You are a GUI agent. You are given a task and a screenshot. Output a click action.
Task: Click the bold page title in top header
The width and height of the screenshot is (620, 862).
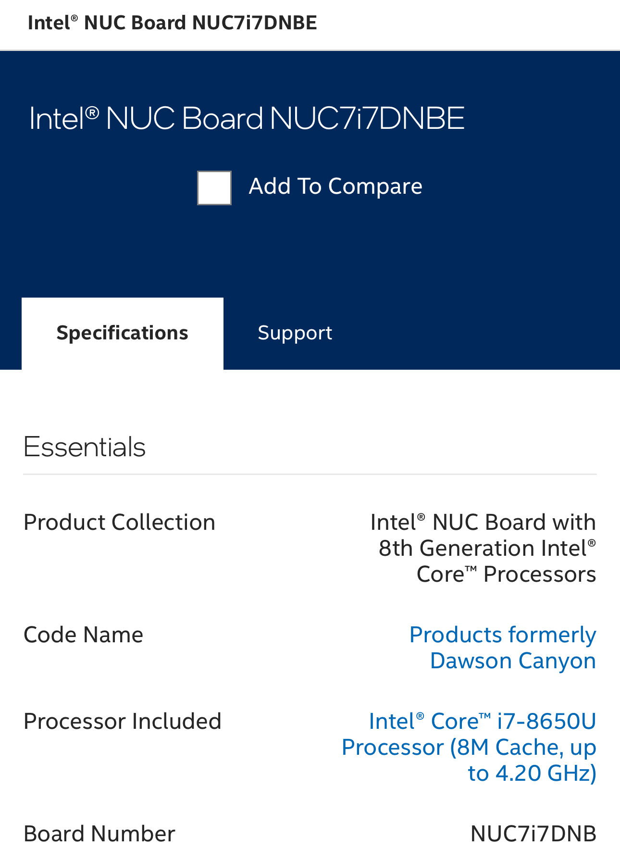point(173,23)
